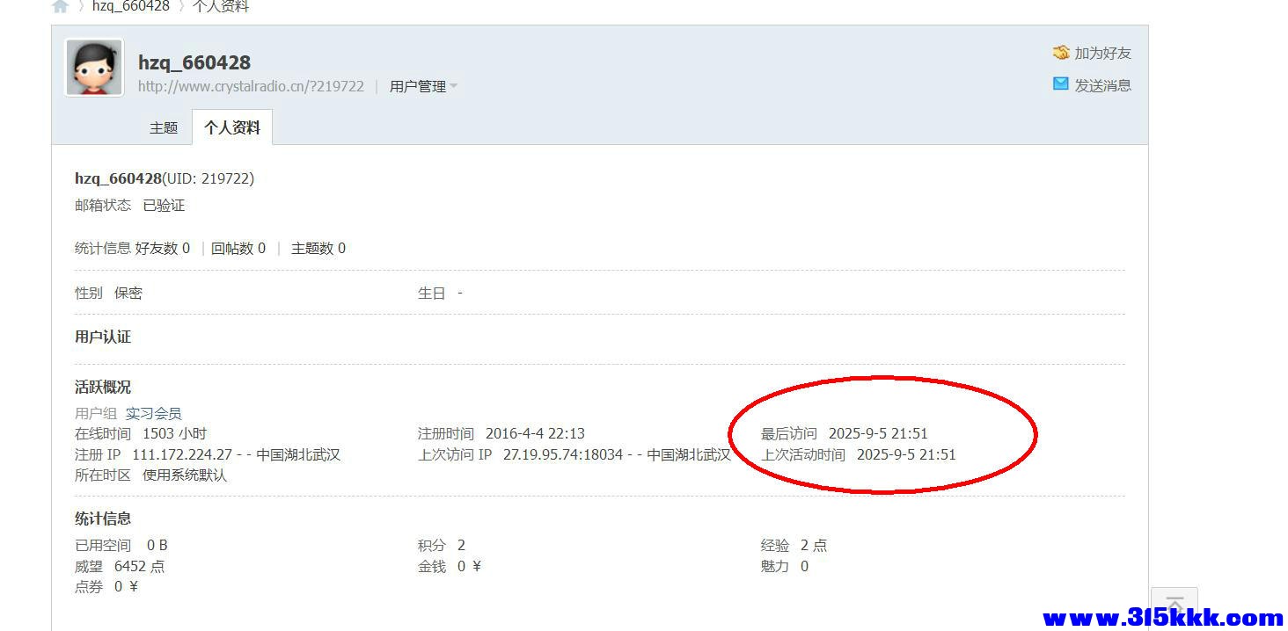The image size is (1288, 631).
Task: Click the large hzq_660428 header username
Action: pyautogui.click(x=194, y=62)
